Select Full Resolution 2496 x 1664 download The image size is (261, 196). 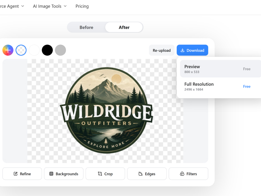pyautogui.click(x=220, y=86)
